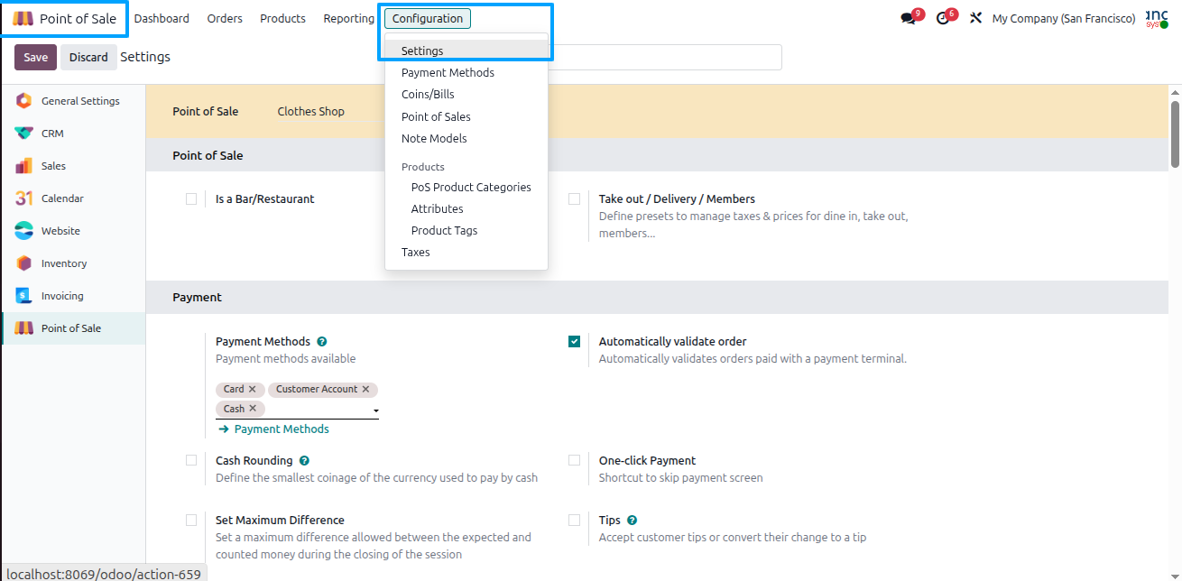Select PoS Product Categories menu entry
Viewport: 1182px width, 581px height.
click(466, 188)
